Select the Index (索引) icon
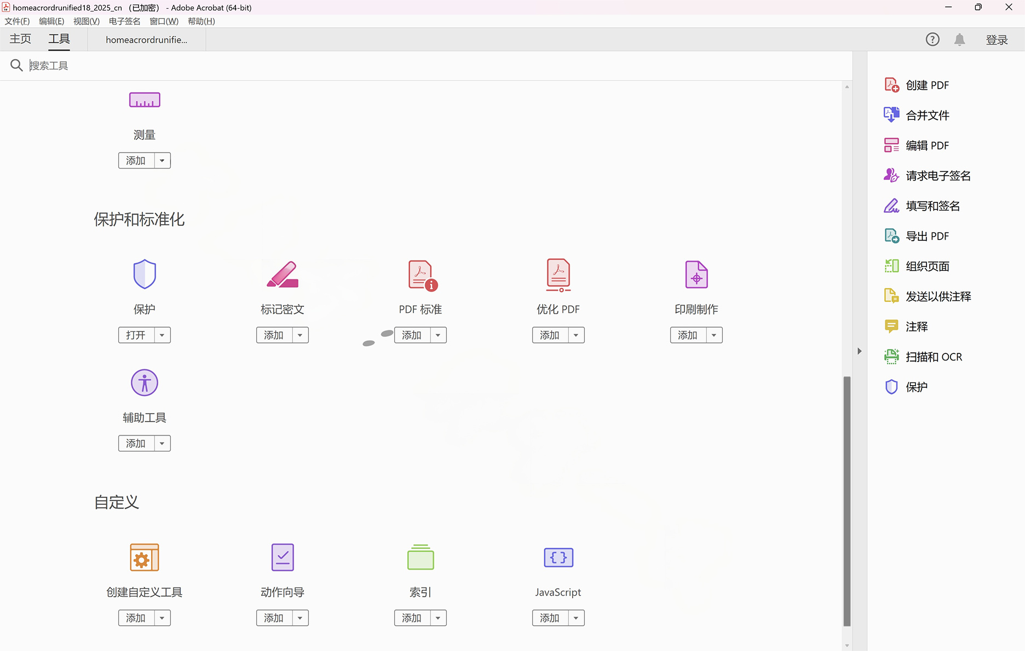 421,557
